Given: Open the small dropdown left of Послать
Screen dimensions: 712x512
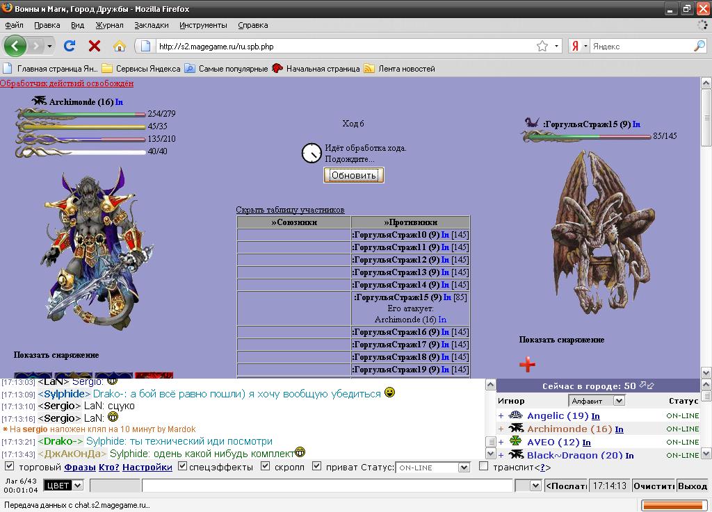Looking at the screenshot, I should point(528,486).
